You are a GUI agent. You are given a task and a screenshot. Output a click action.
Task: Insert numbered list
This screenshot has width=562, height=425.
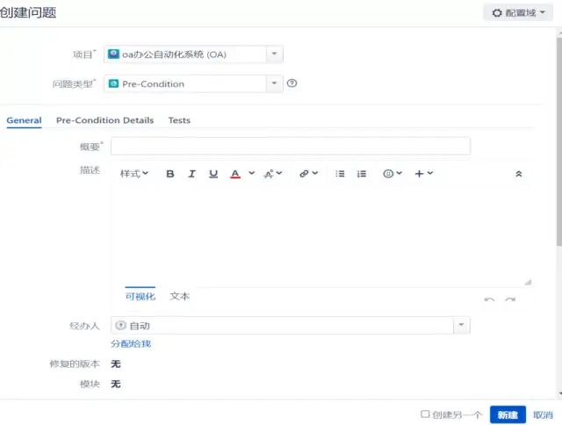tap(362, 174)
